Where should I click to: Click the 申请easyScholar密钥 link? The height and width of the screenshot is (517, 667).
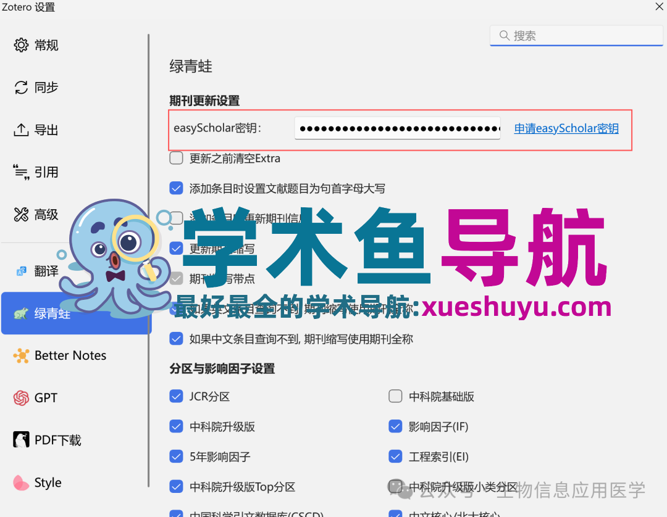(566, 128)
